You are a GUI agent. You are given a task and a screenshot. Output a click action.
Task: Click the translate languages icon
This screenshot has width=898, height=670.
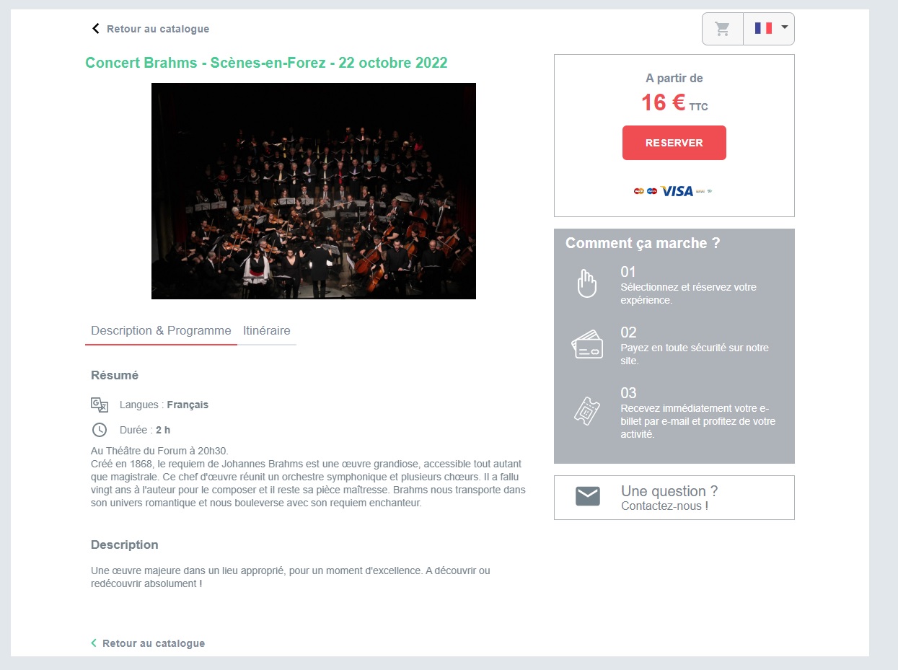coord(100,405)
